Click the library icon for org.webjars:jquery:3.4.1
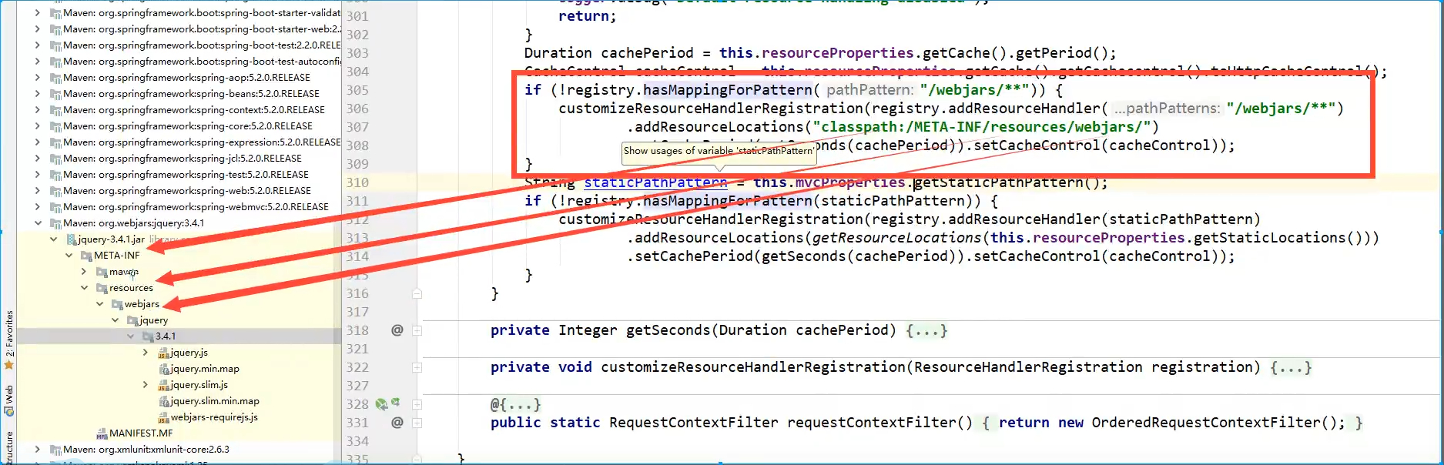This screenshot has height=465, width=1444. tap(55, 223)
